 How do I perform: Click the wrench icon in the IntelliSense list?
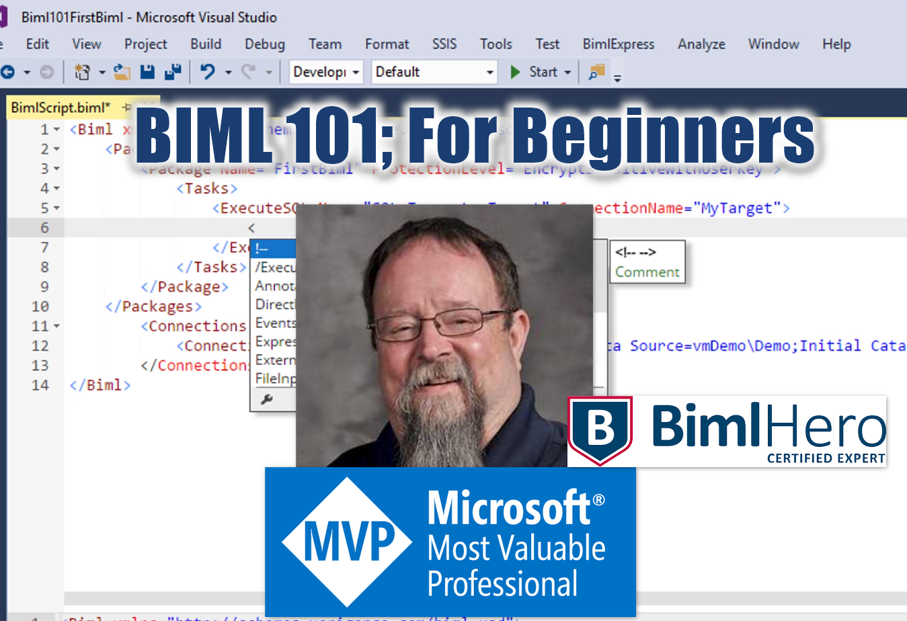pyautogui.click(x=266, y=400)
